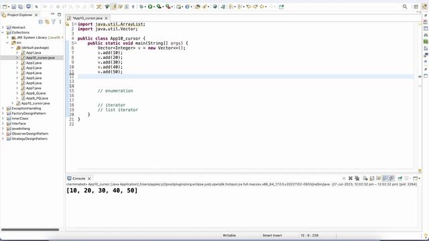This screenshot has width=429, height=241.
Task: Open a Terminal from the toolbar
Action: pos(28,7)
